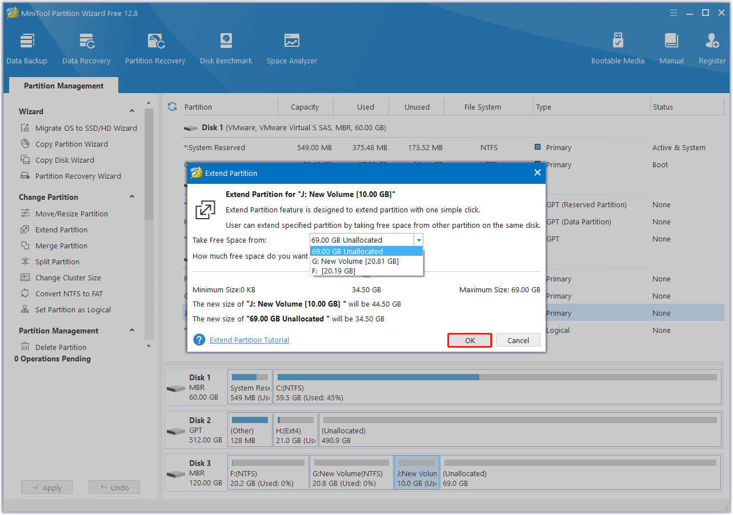Launch Data Recovery from the toolbar
Image resolution: width=733 pixels, height=515 pixels.
point(86,49)
